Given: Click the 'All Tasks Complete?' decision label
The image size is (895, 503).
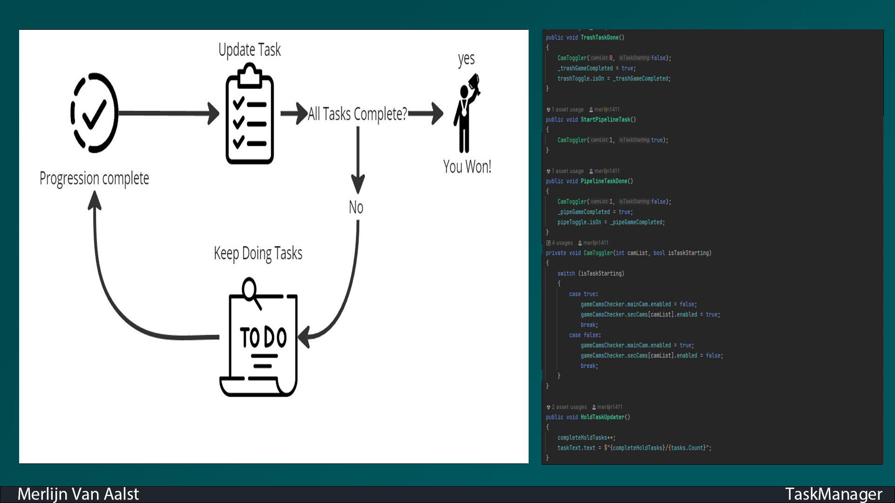Looking at the screenshot, I should click(x=357, y=114).
